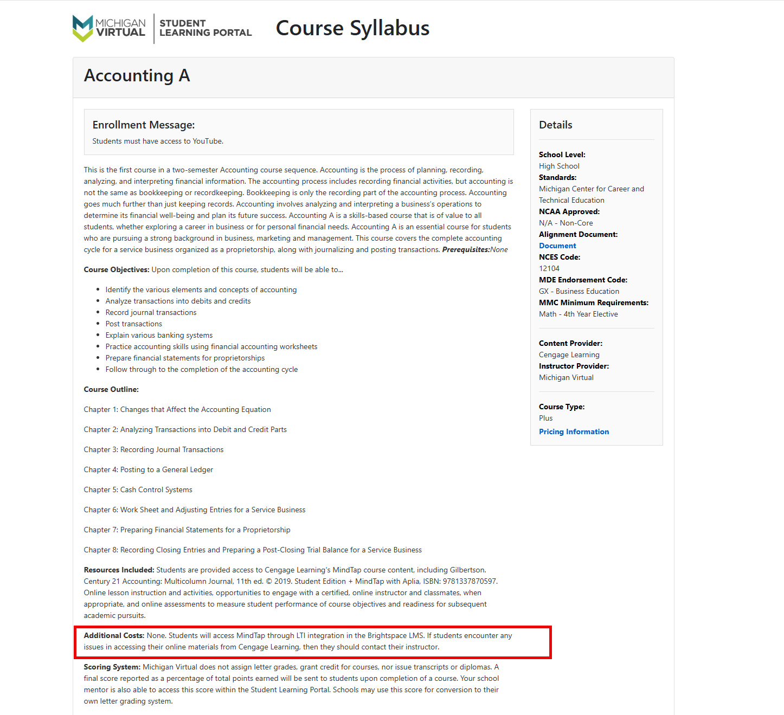Click the 'NCAA Approved:' label

[x=569, y=211]
